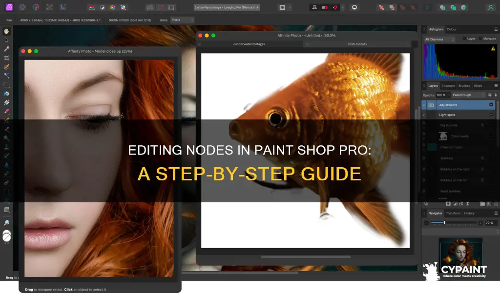Switch to the History tab
Screen dimensions: 500x293
click(x=469, y=213)
